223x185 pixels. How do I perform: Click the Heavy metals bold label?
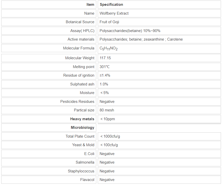click(x=82, y=119)
